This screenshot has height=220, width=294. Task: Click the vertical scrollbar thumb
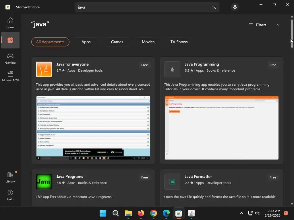(292, 33)
